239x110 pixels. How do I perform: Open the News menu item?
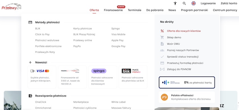172,10
